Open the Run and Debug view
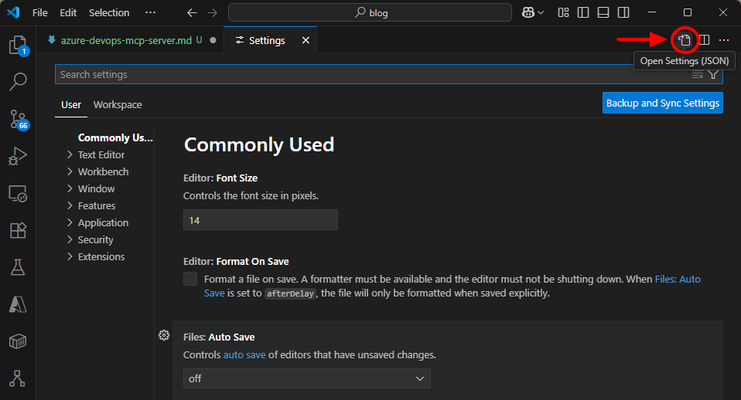 click(x=17, y=156)
